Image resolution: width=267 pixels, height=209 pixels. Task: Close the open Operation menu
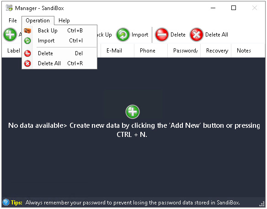(38, 21)
